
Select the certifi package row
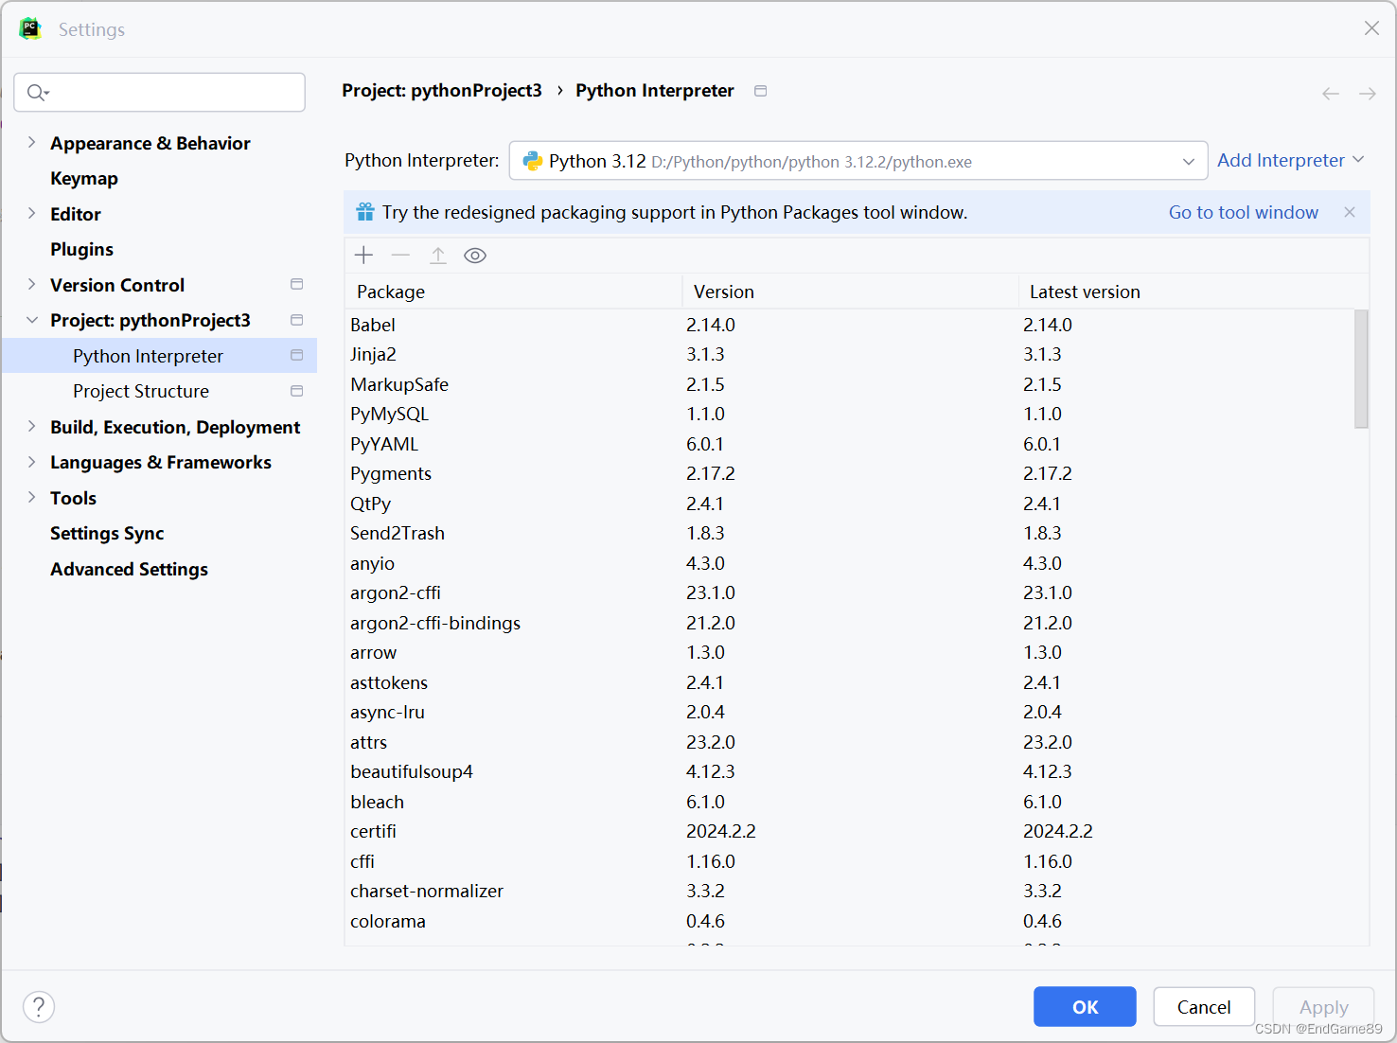[849, 831]
